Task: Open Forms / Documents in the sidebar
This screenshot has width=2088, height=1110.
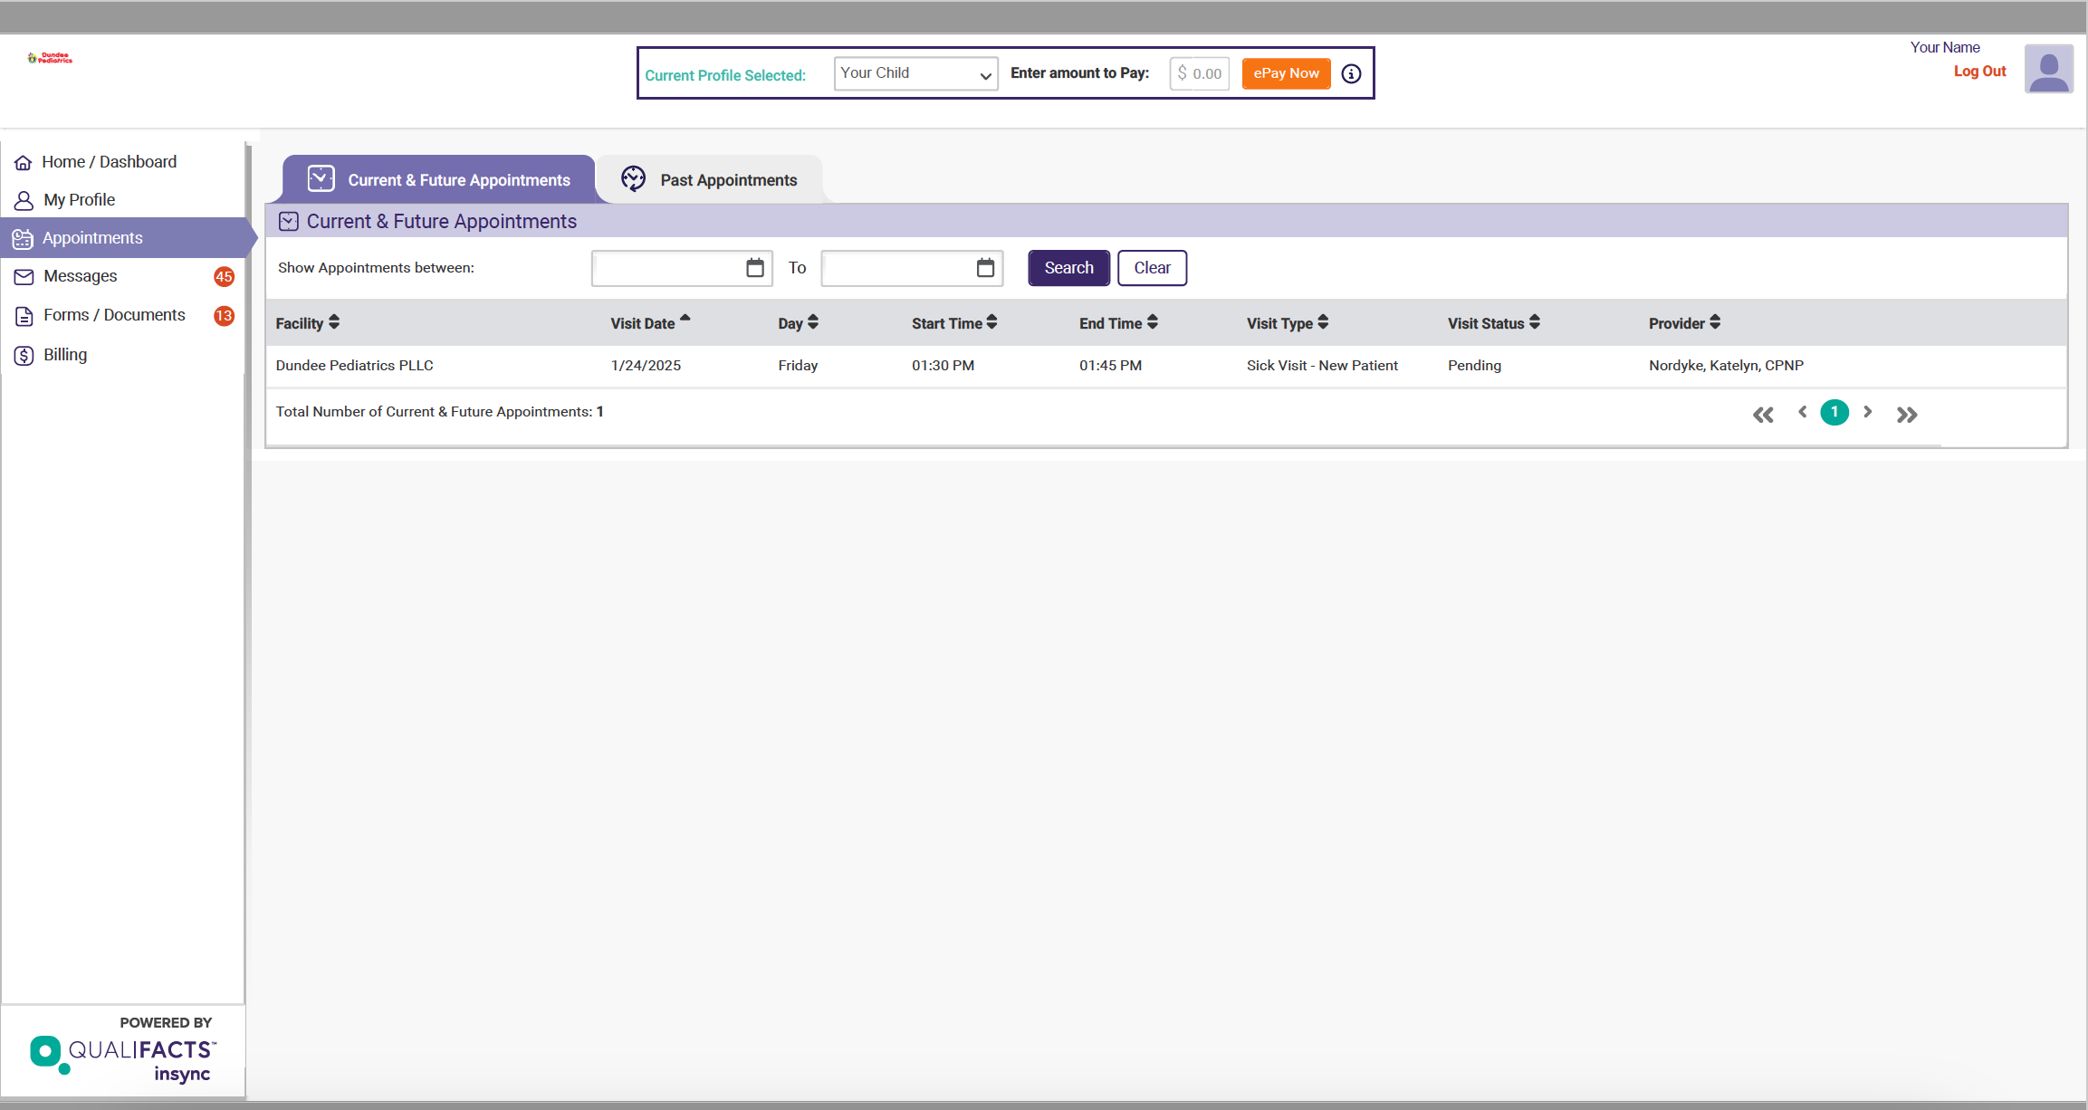Action: pos(114,315)
